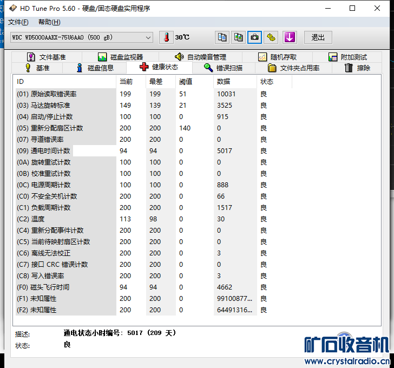Click data value 4662
The height and width of the screenshot is (368, 394).
pyautogui.click(x=225, y=287)
